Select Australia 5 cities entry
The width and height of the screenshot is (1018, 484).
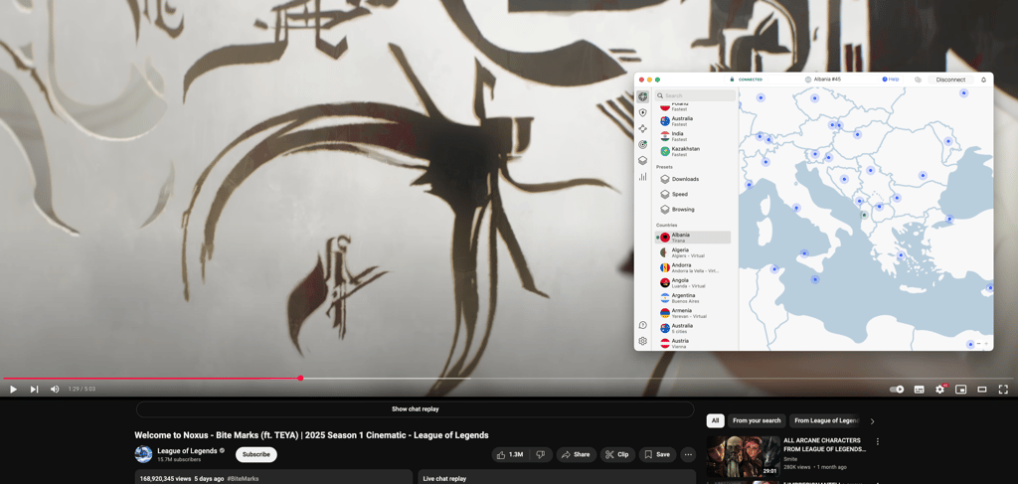(693, 328)
